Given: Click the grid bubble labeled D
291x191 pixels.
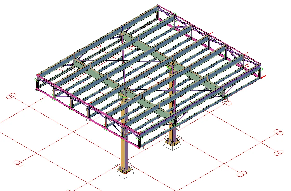Looking at the screenshot, I should point(279,133).
